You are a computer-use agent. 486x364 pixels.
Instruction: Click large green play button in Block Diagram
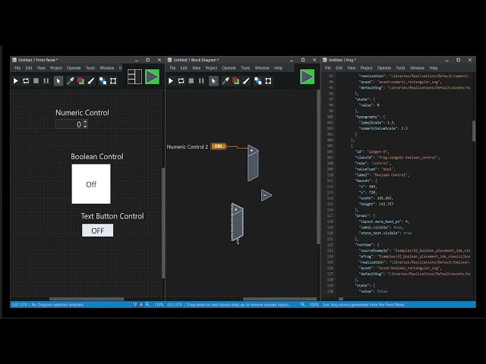tap(307, 77)
